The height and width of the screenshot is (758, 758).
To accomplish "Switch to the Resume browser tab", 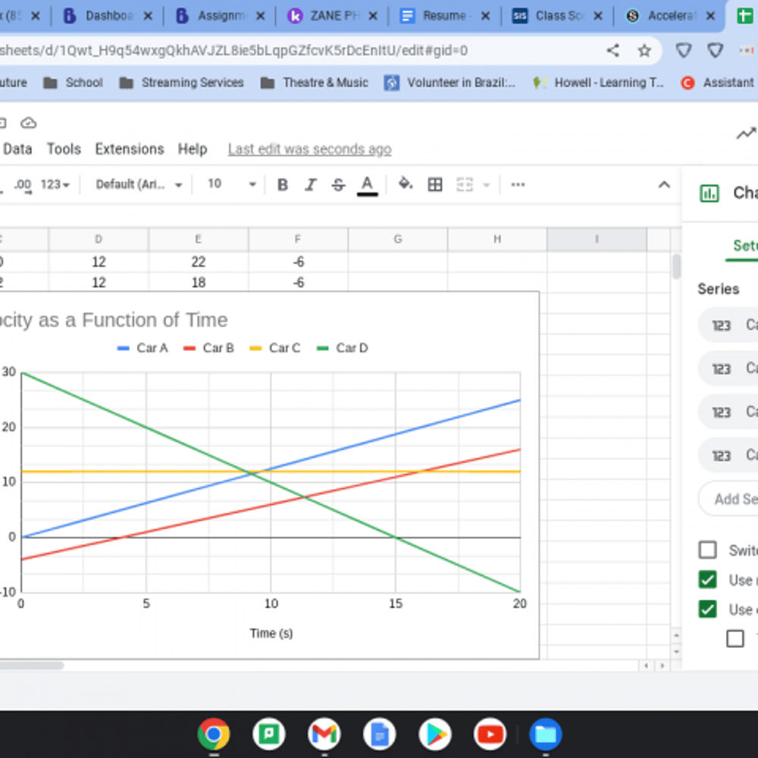I will click(443, 16).
